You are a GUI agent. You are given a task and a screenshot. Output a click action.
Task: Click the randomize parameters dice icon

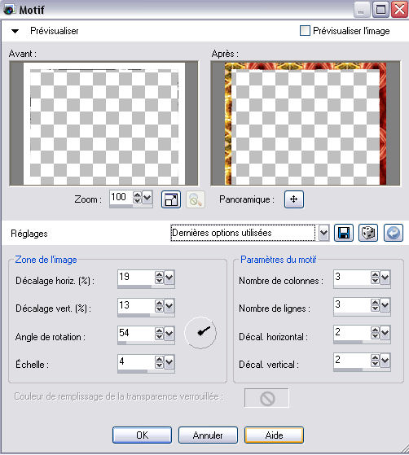pyautogui.click(x=368, y=233)
